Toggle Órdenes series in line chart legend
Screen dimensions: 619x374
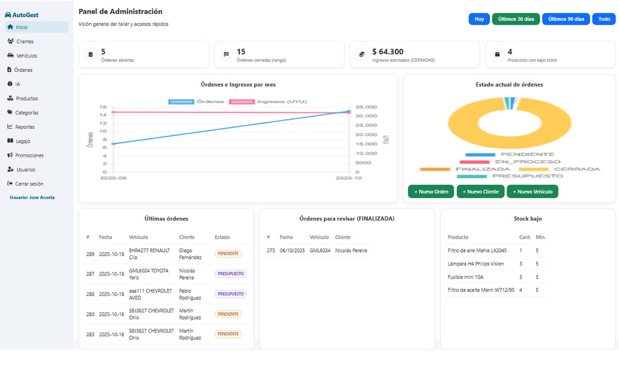(196, 102)
